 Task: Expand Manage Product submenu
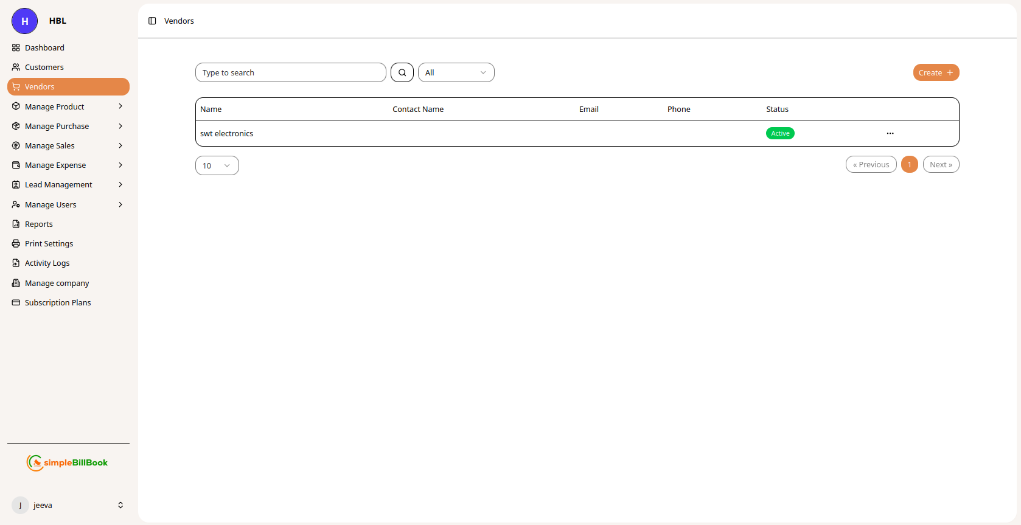tap(68, 106)
